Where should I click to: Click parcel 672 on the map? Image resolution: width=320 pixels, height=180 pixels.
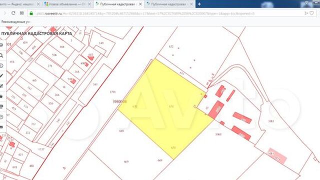[x=171, y=46]
